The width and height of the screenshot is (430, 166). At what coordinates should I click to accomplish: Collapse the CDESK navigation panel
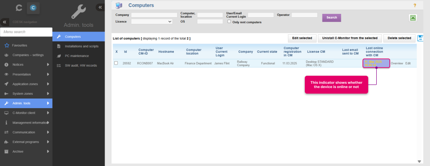4,22
